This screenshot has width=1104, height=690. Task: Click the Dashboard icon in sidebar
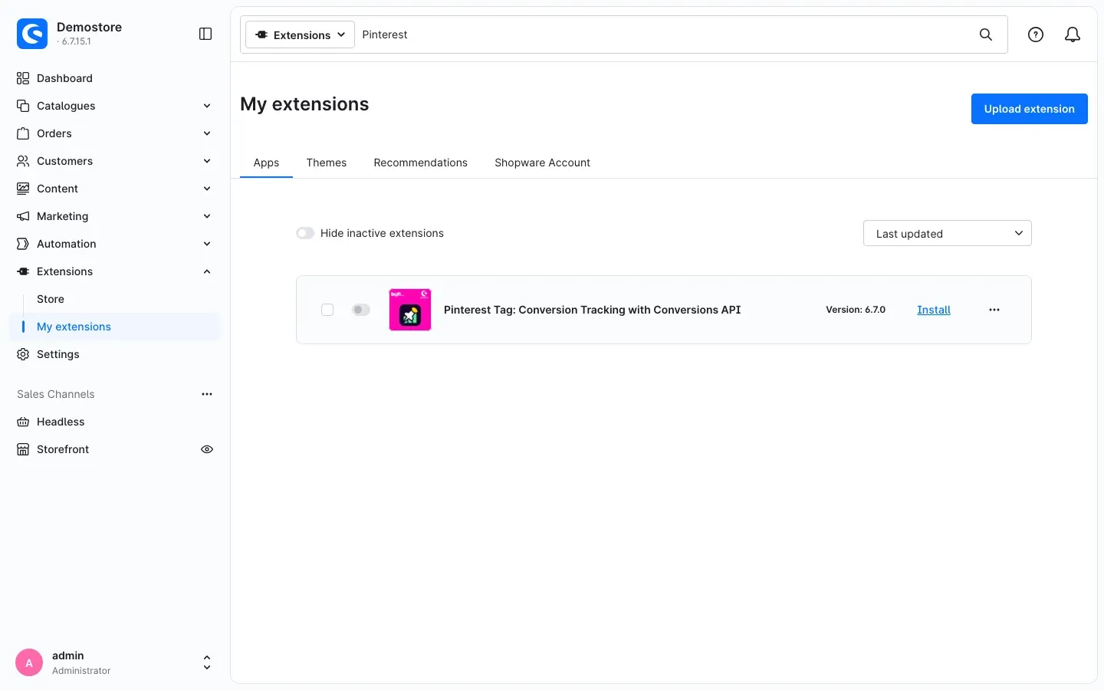pyautogui.click(x=23, y=78)
